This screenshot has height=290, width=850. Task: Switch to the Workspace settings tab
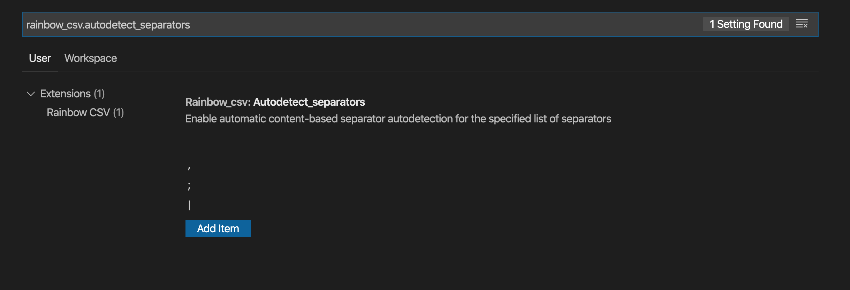(x=91, y=58)
